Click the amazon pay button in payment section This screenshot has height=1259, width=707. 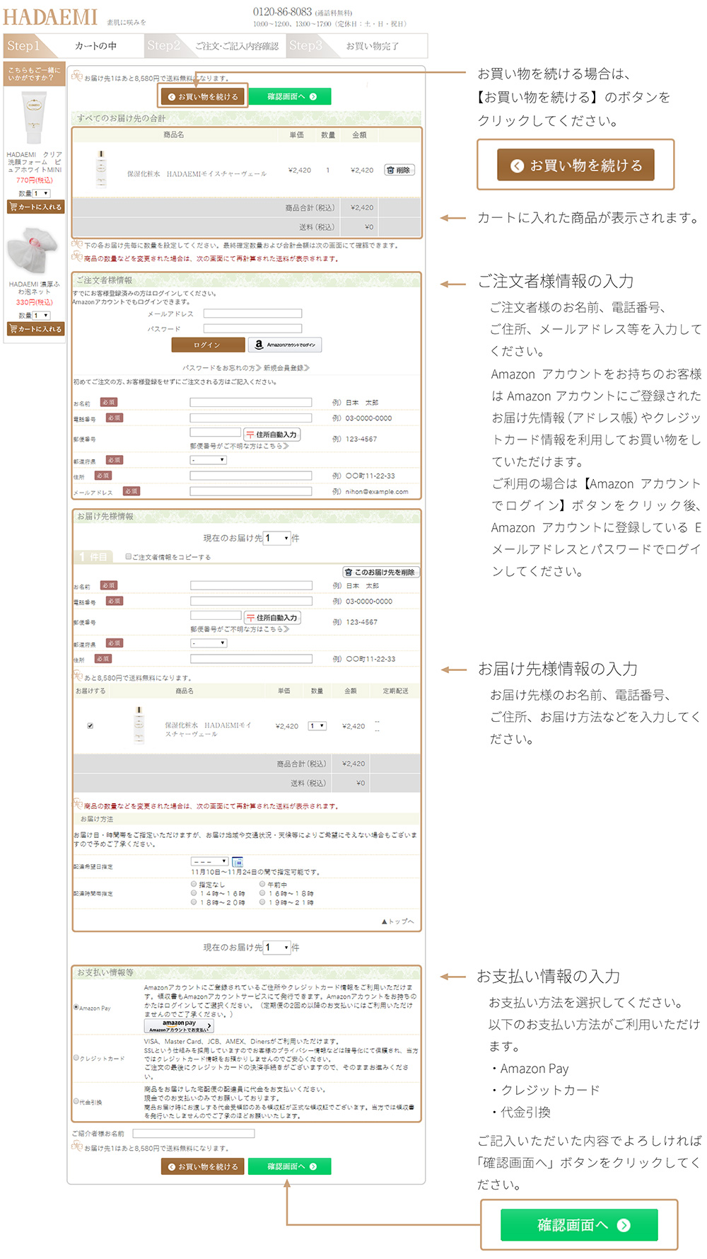[x=179, y=1025]
